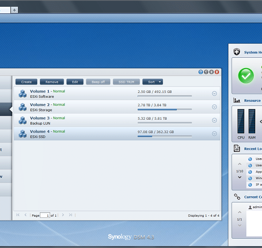Image resolution: width=262 pixels, height=248 pixels.
Task: Click Volume 4 cube icon
Action: pos(22,134)
